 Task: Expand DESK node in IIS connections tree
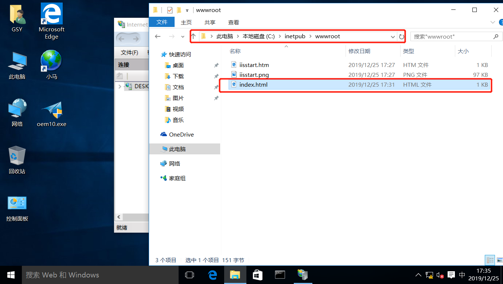click(x=120, y=87)
